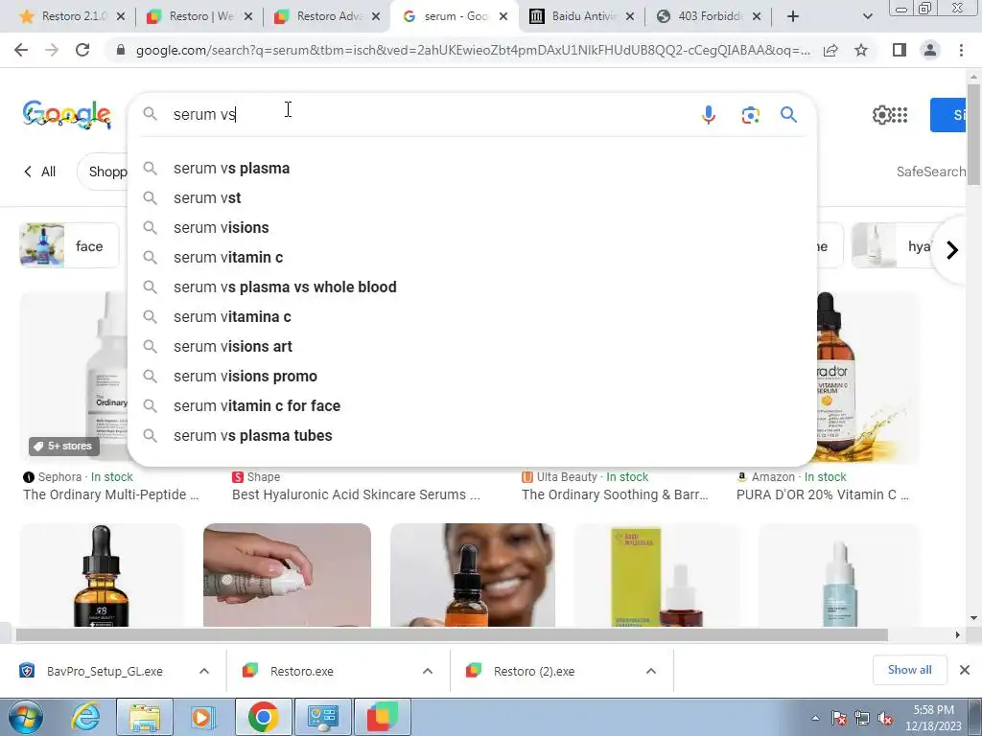This screenshot has height=736, width=982.
Task: Open Windows Media Player in taskbar
Action: pos(201,717)
